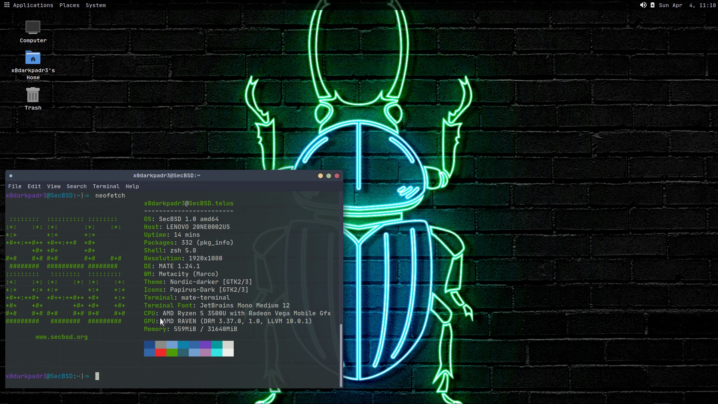
Task: Open the terminal Edit menu
Action: point(34,186)
